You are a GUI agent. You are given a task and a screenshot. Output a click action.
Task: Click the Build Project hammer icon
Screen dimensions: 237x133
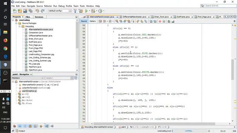pos(75,11)
